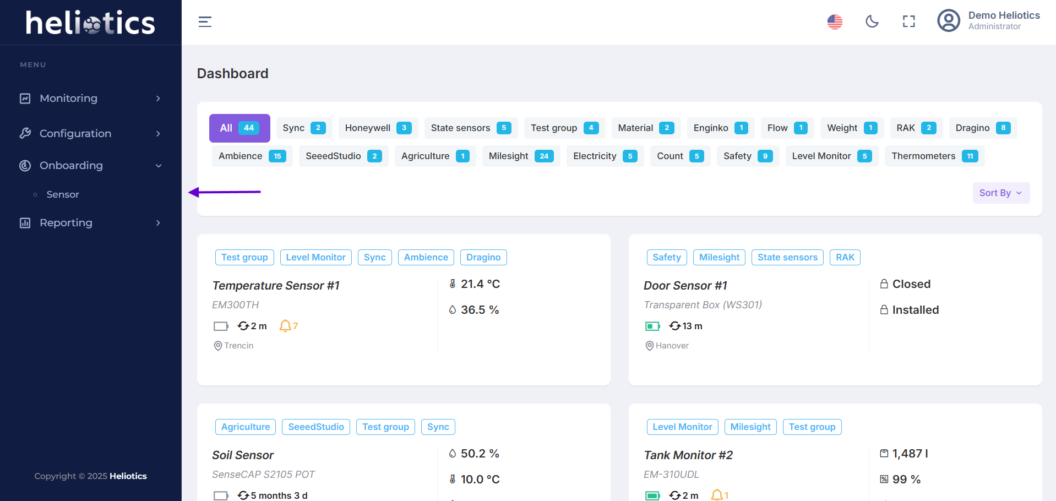Click volume icon beside 1,487 l
This screenshot has width=1056, height=501.
click(884, 454)
